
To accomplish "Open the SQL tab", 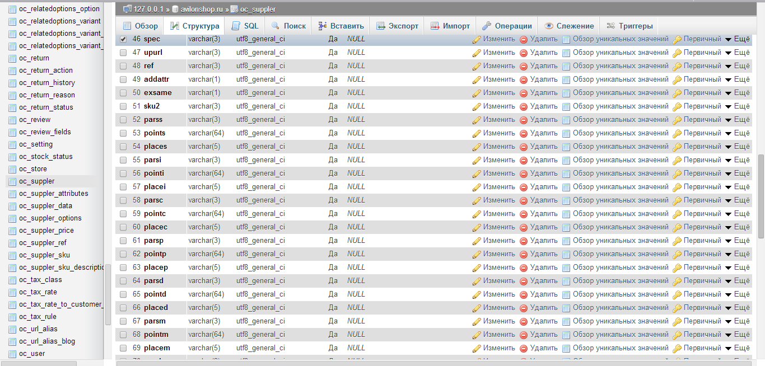I will pos(245,26).
